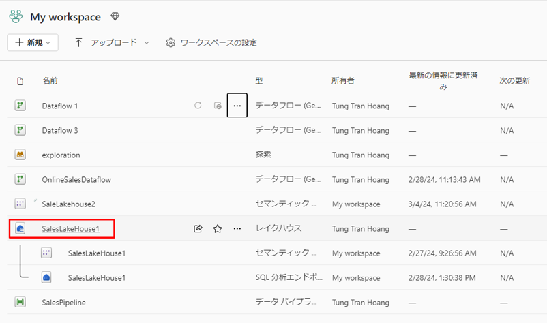Click 2/28/24, 1:30:38 PM refresh time

point(442,278)
